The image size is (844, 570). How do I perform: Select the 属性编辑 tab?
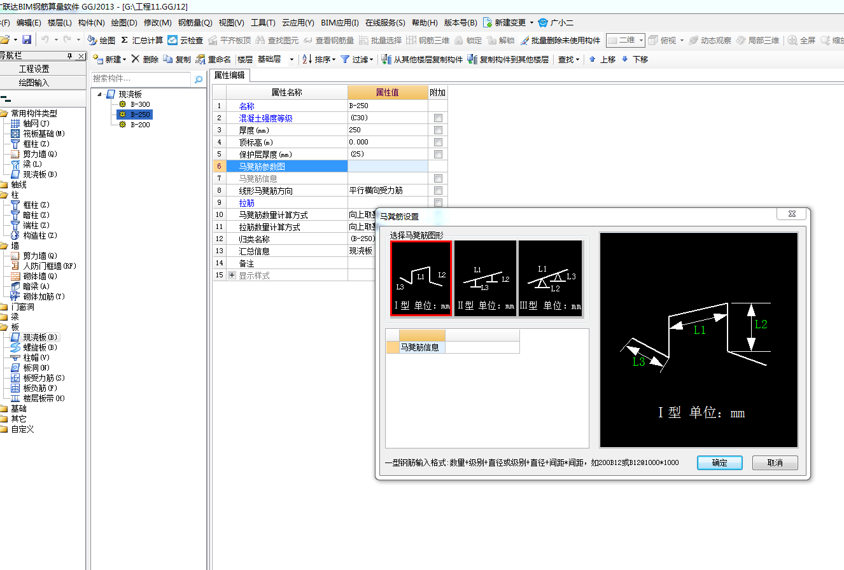[230, 75]
